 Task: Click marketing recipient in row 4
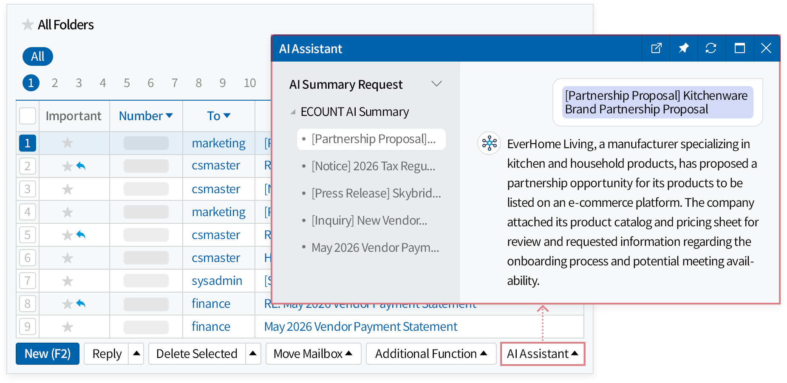pos(218,212)
